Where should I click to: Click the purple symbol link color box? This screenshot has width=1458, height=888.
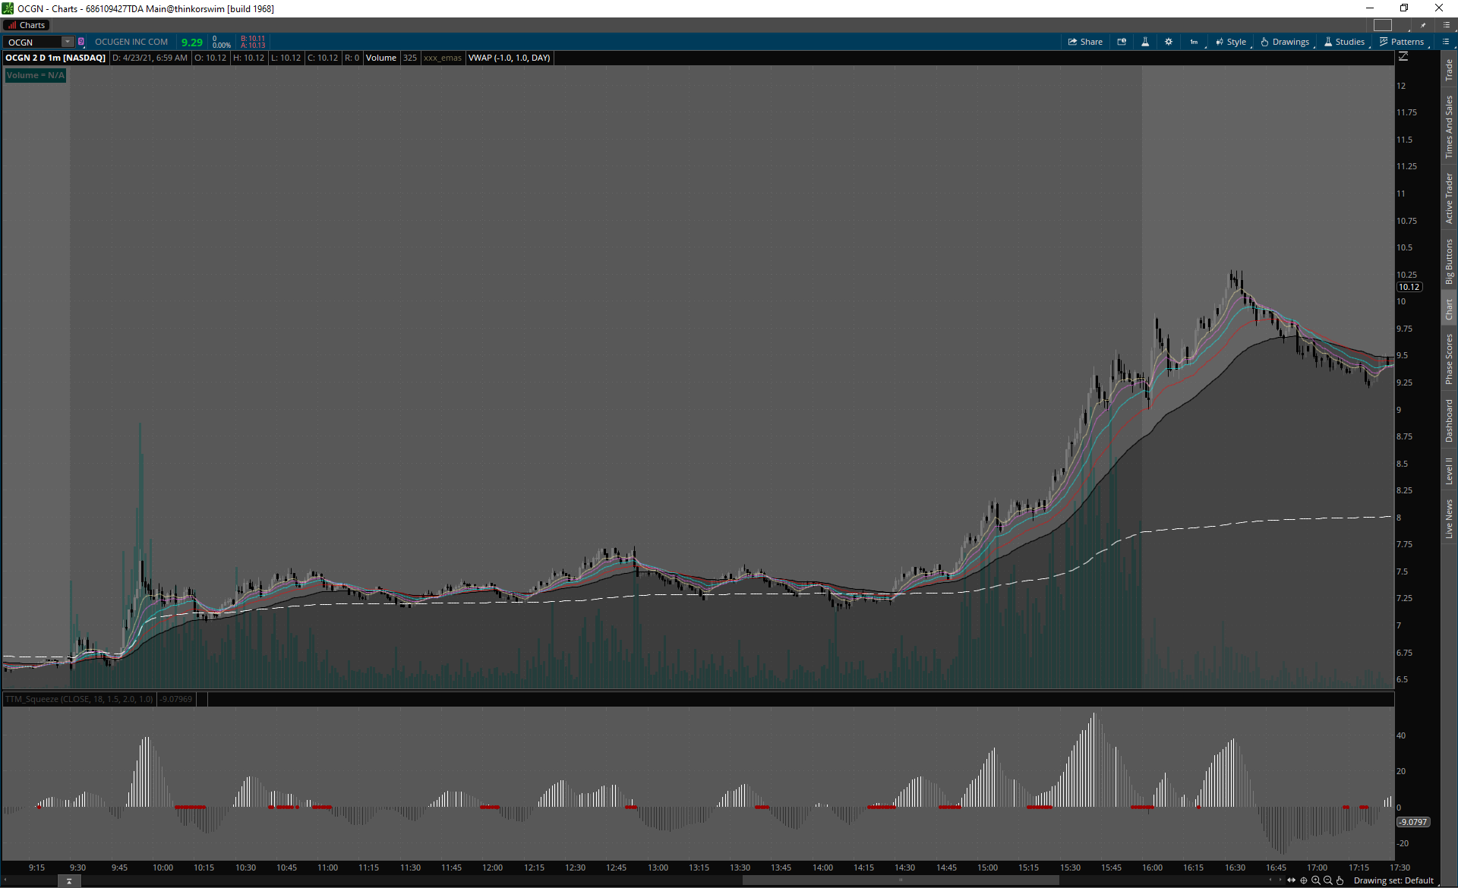81,42
